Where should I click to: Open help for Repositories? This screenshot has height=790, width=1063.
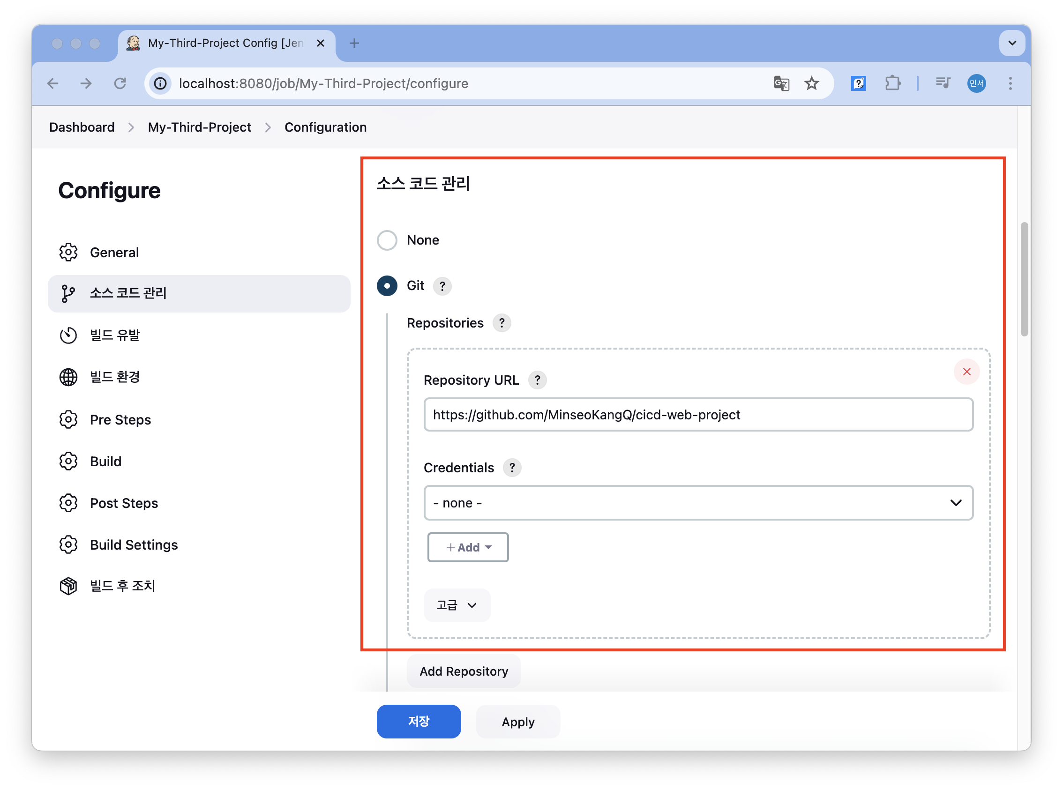coord(502,323)
